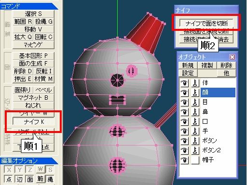Select the 鼻 object in the list

click(x=218, y=112)
